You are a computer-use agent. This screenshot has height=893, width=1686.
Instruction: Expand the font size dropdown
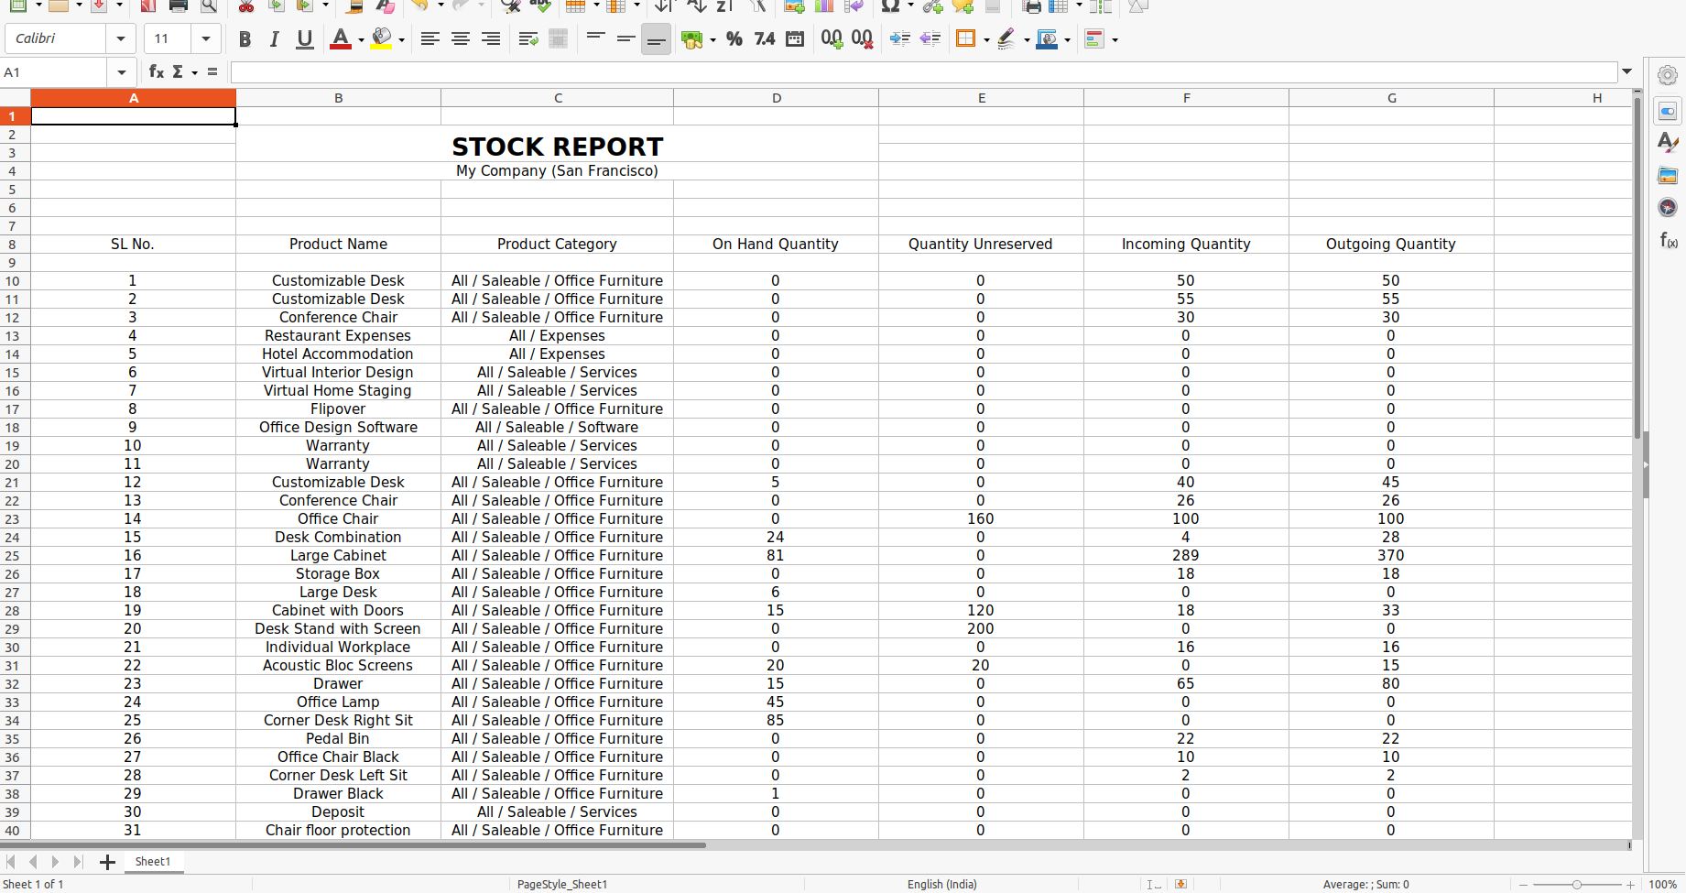[205, 38]
